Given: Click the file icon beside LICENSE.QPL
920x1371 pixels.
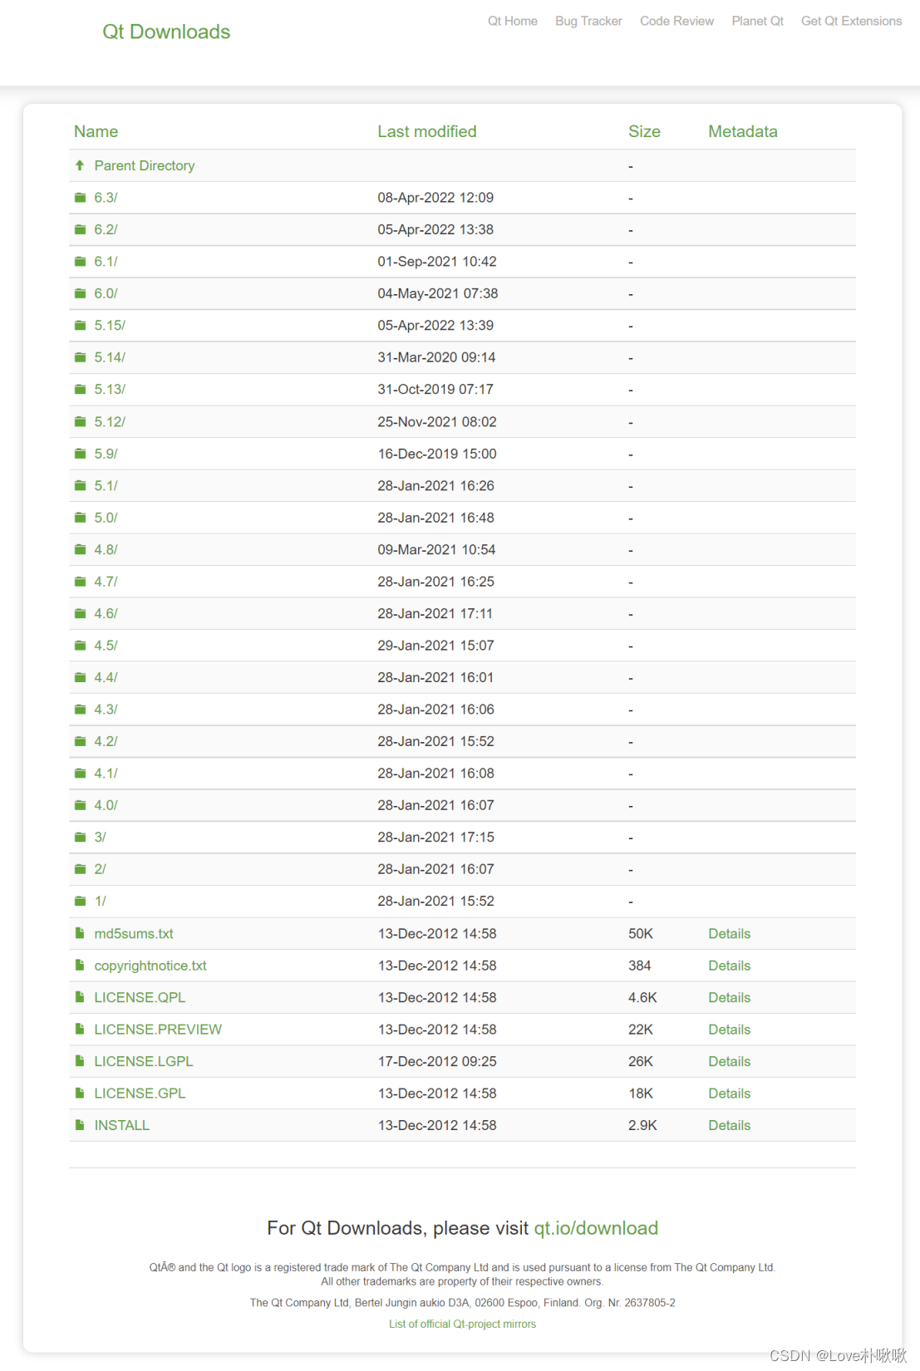Looking at the screenshot, I should [x=80, y=997].
